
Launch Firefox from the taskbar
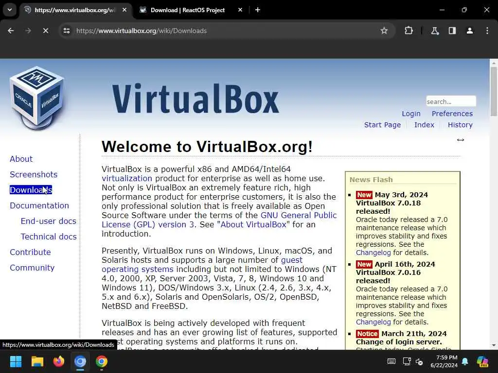coord(59,361)
